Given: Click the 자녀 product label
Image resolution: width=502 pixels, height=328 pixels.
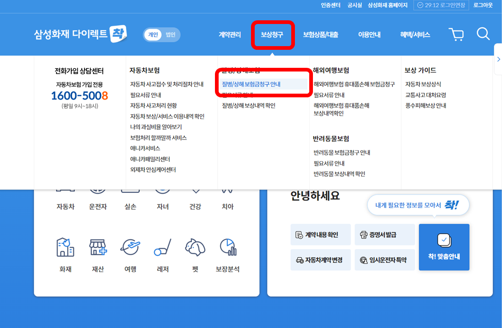Looking at the screenshot, I should pos(163,207).
